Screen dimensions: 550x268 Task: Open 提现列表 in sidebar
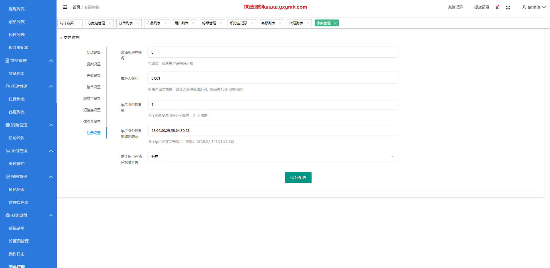(17, 9)
